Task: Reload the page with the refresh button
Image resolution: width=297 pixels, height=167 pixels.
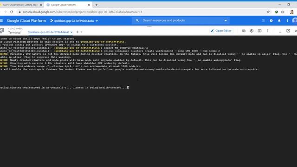Action: 12,12
